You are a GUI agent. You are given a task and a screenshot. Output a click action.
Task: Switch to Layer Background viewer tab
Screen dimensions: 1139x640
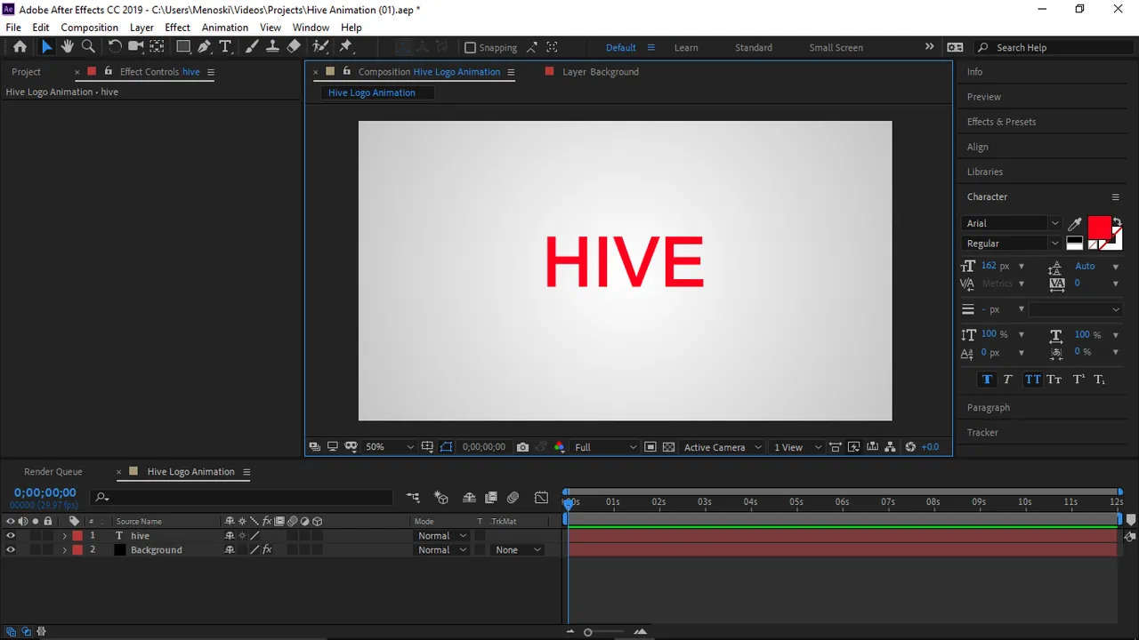tap(601, 72)
